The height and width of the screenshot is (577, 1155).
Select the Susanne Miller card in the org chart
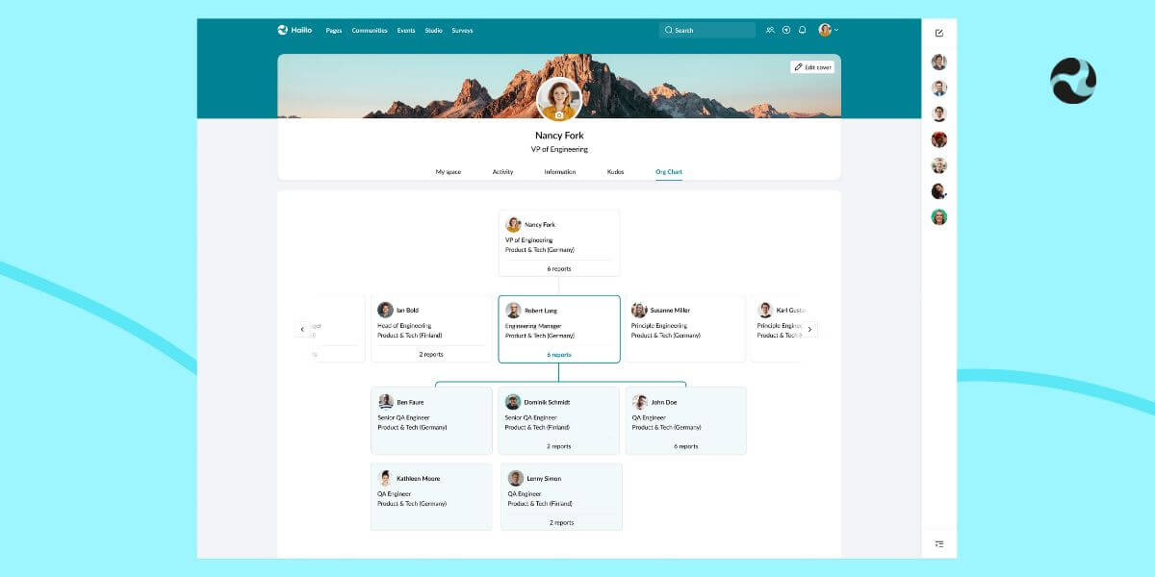pos(685,328)
